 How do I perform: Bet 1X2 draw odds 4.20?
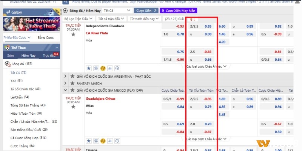point(223,42)
